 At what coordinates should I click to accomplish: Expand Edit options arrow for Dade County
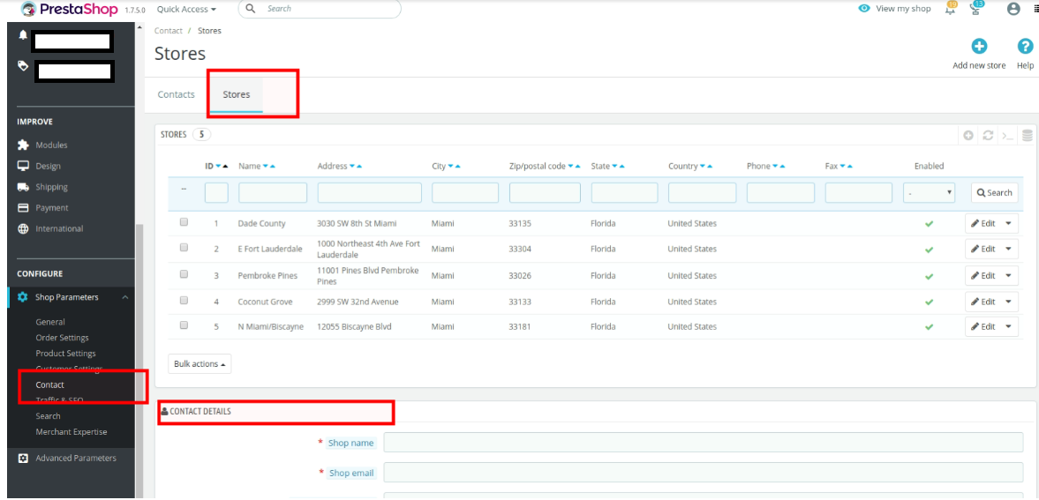coord(1008,224)
